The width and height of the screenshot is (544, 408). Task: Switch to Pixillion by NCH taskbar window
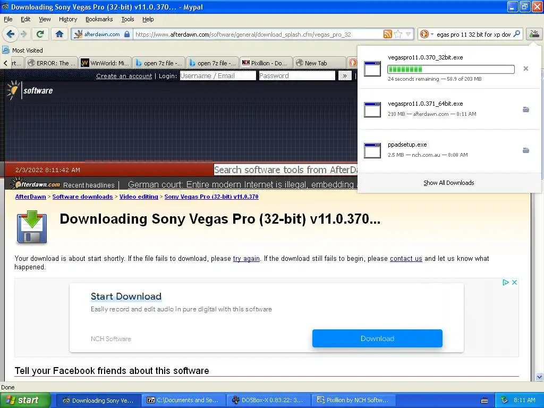[353, 400]
